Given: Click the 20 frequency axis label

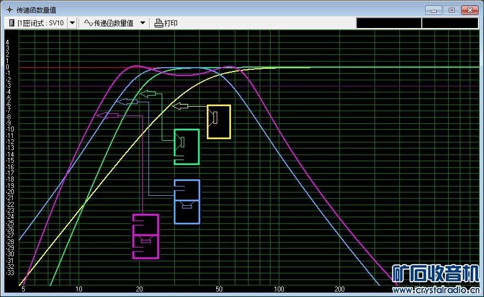Looking at the screenshot, I should (140, 289).
